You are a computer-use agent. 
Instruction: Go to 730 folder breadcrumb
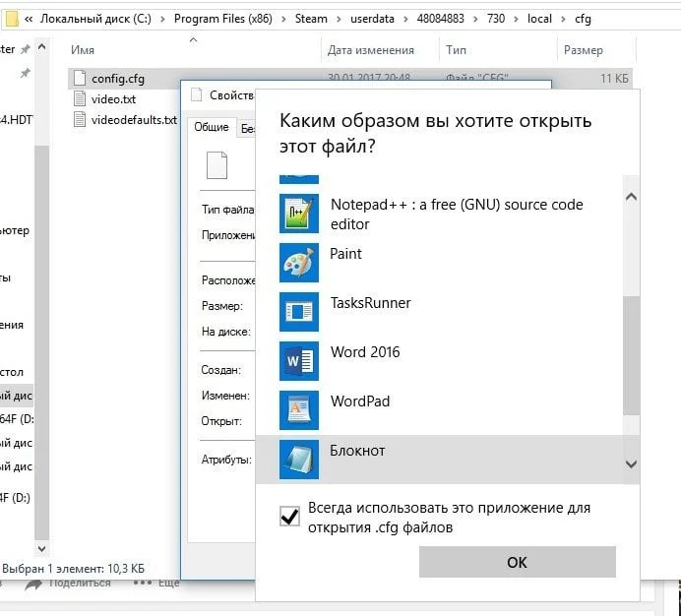(496, 19)
